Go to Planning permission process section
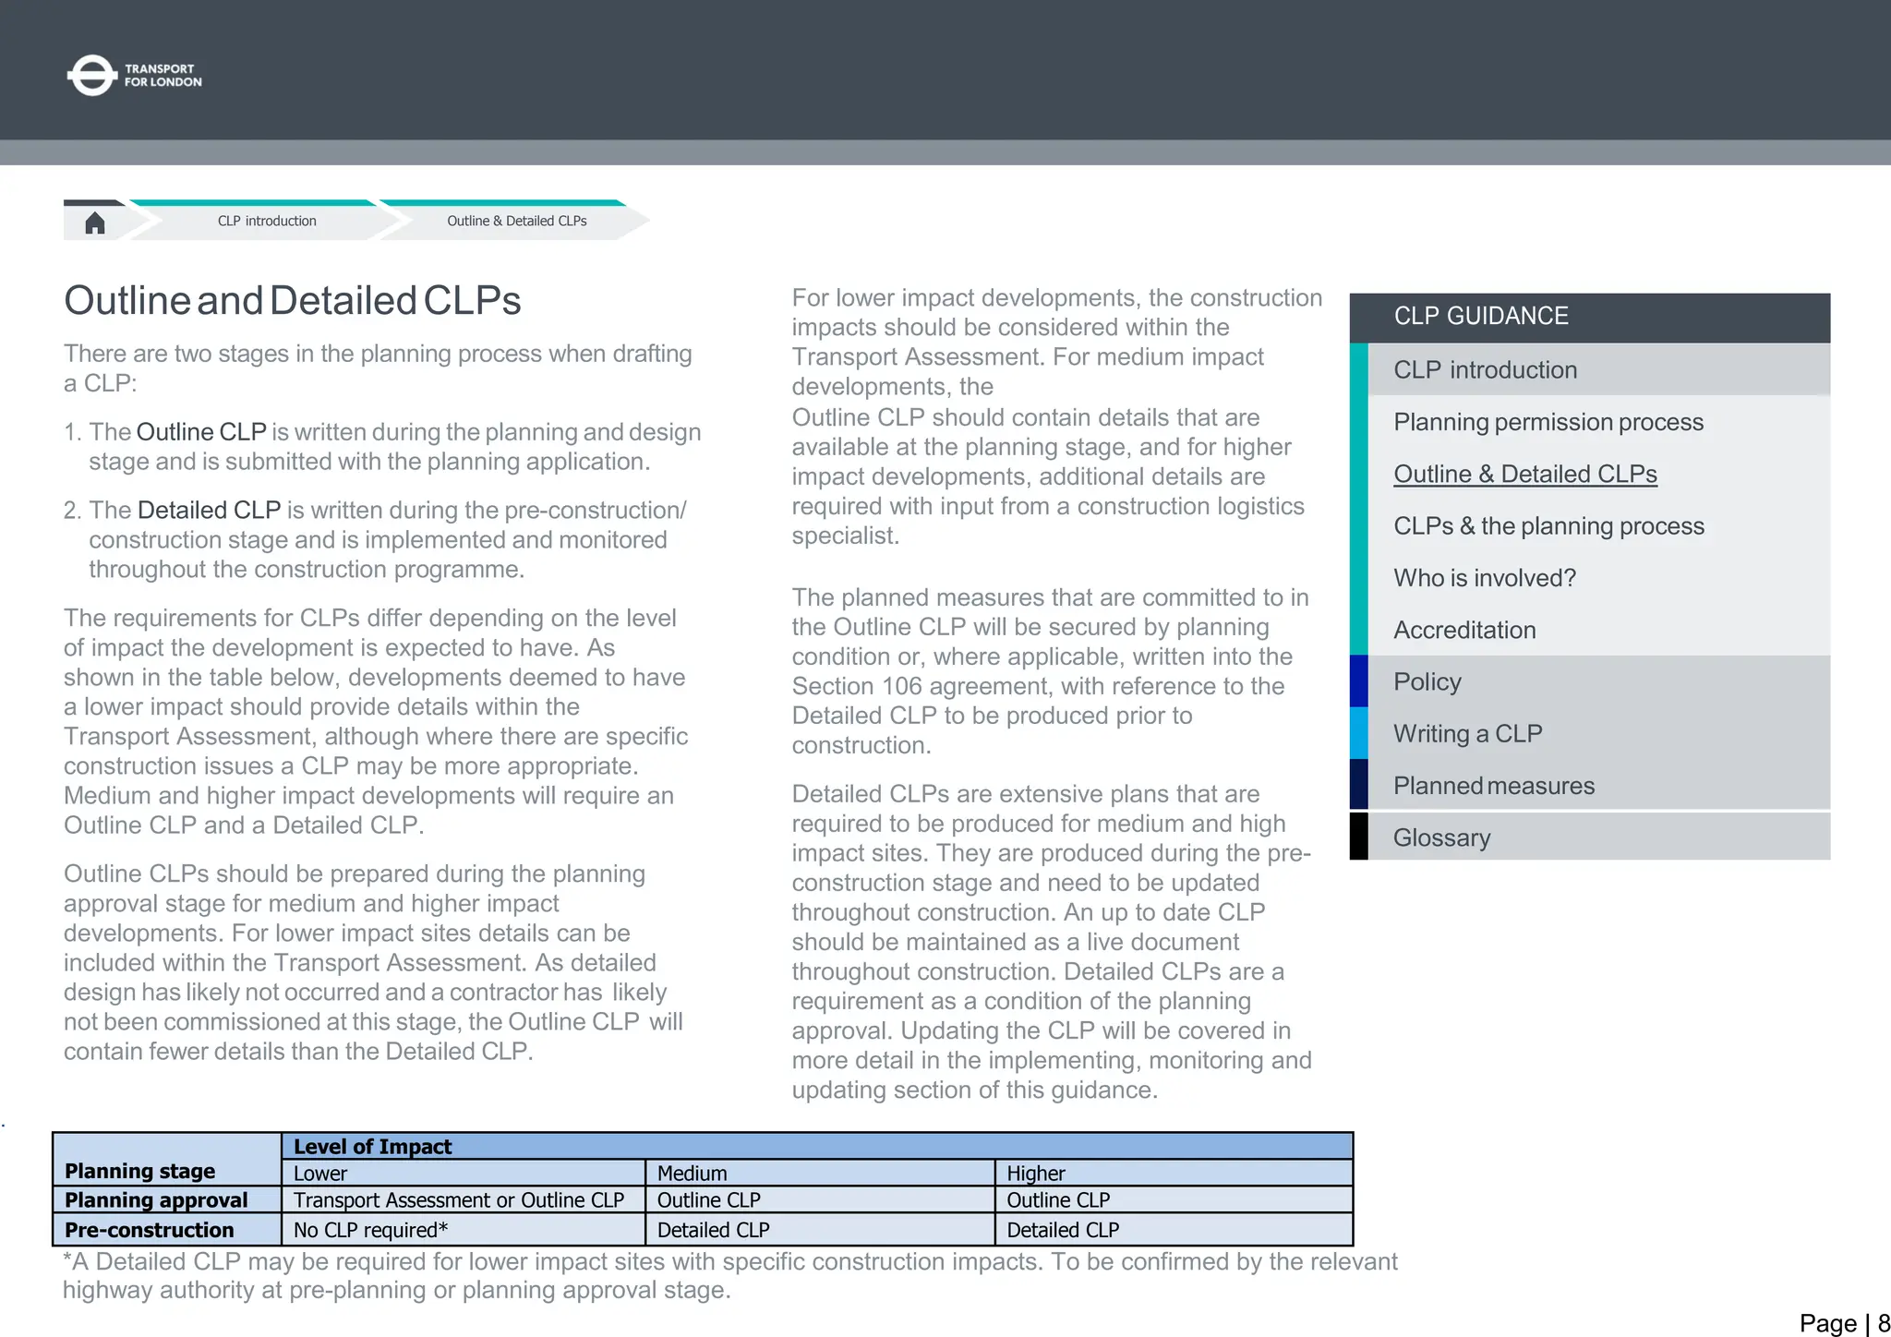 (x=1548, y=422)
